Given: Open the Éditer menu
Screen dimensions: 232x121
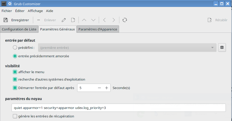Looking at the screenshot, I should pos(20,11).
